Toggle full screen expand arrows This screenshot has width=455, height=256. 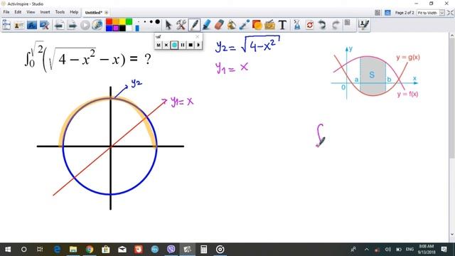pyautogui.click(x=450, y=13)
